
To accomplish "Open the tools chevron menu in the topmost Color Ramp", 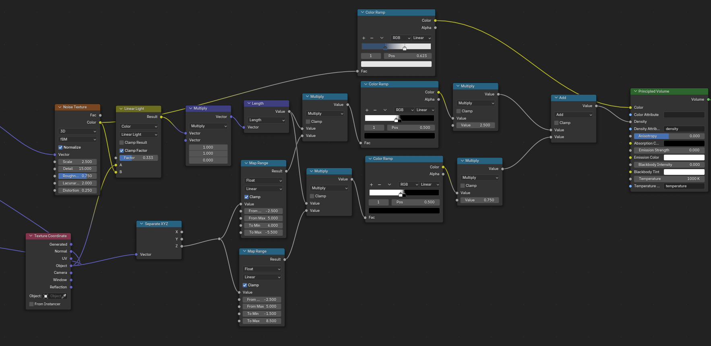I will pos(382,38).
